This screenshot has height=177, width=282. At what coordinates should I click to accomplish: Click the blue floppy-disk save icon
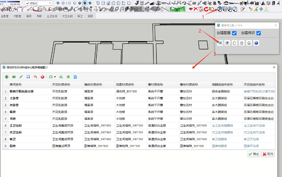[28, 77]
